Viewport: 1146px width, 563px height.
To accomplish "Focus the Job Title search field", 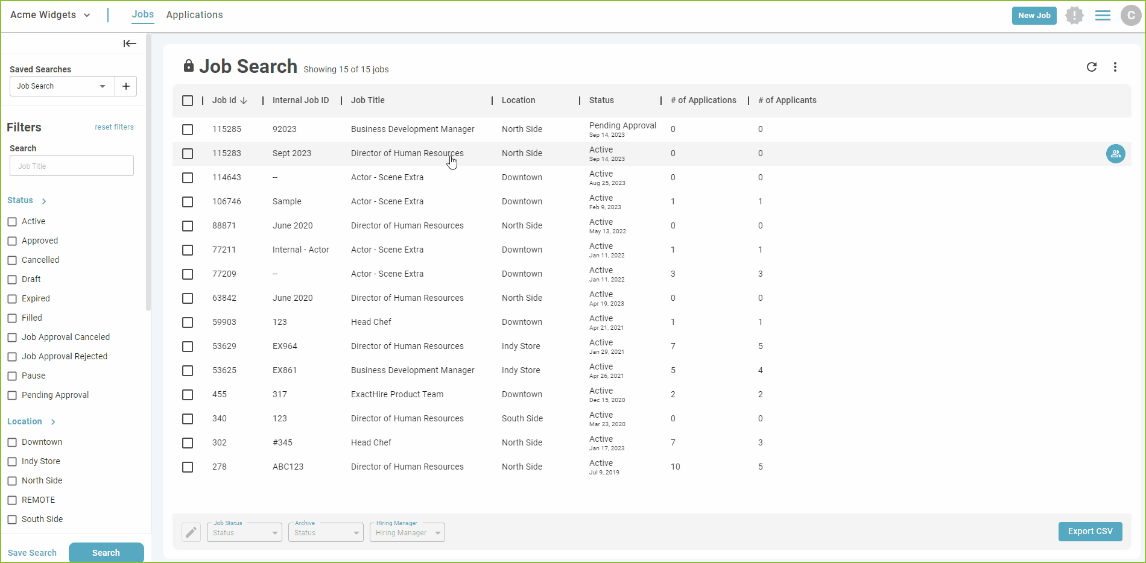I will tap(72, 166).
